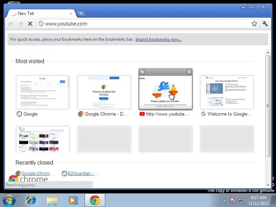Reopen recently closed E2Guardian link
The image size is (276, 207).
click(83, 174)
